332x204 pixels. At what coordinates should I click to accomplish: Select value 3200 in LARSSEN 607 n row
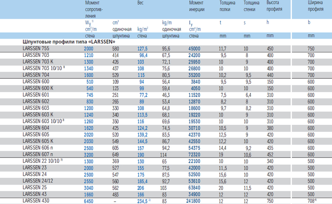tap(88, 155)
